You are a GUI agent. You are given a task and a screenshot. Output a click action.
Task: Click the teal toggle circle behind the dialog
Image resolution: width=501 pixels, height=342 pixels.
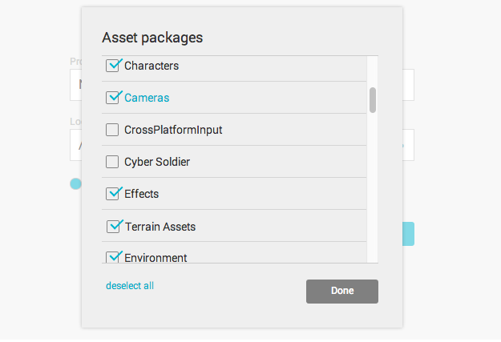click(x=75, y=184)
